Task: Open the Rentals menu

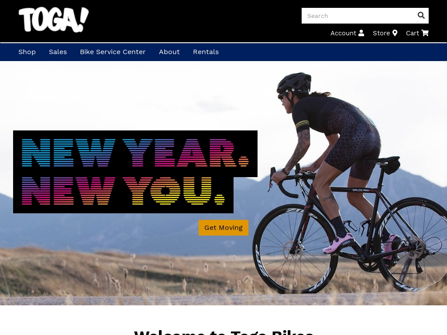Action: coord(206,52)
